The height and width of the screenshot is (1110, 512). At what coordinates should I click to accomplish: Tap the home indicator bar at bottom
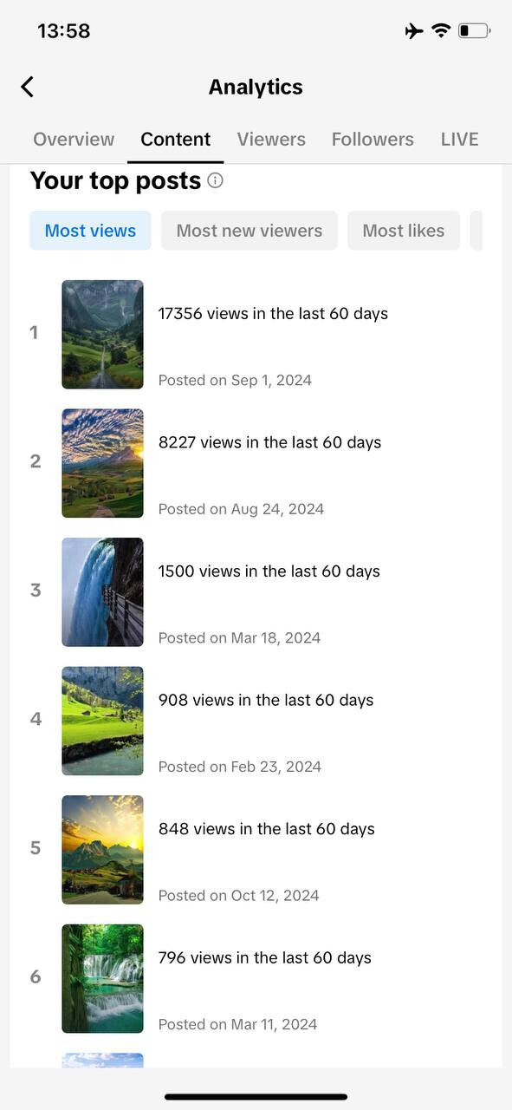pyautogui.click(x=256, y=1097)
